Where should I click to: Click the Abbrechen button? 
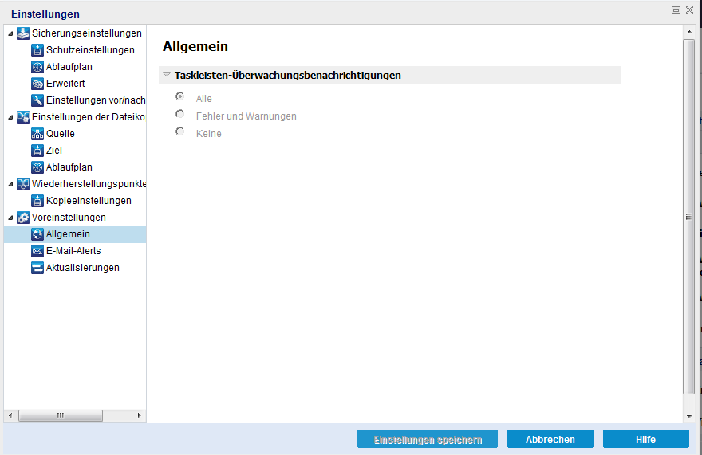(x=550, y=439)
